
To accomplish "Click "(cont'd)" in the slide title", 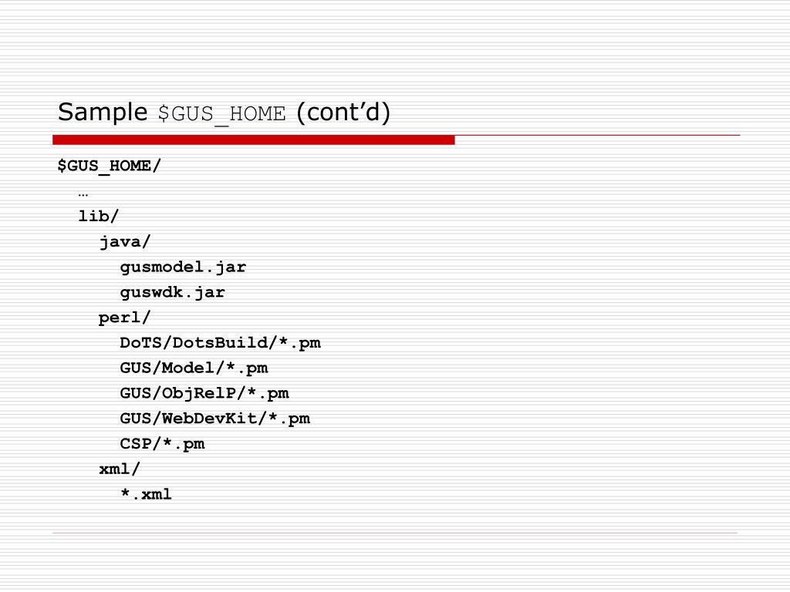I will (343, 113).
